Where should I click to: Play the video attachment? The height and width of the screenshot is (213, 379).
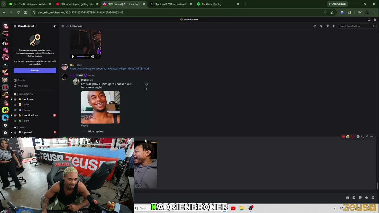pos(73,57)
